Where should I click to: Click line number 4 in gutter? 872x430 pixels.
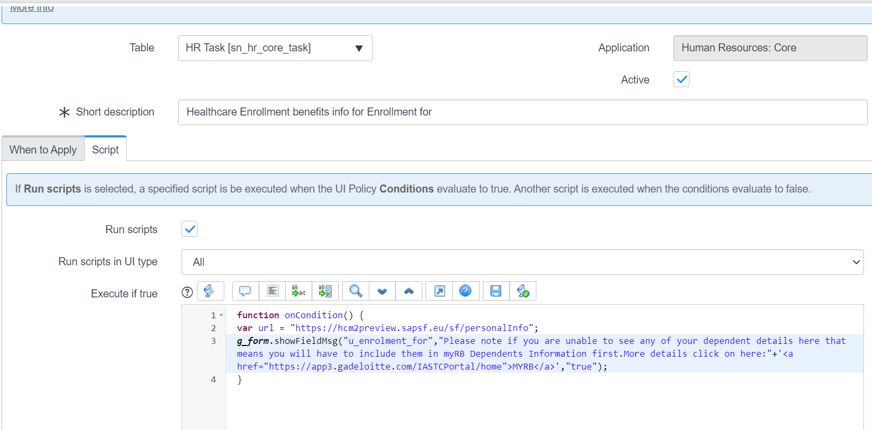(214, 379)
